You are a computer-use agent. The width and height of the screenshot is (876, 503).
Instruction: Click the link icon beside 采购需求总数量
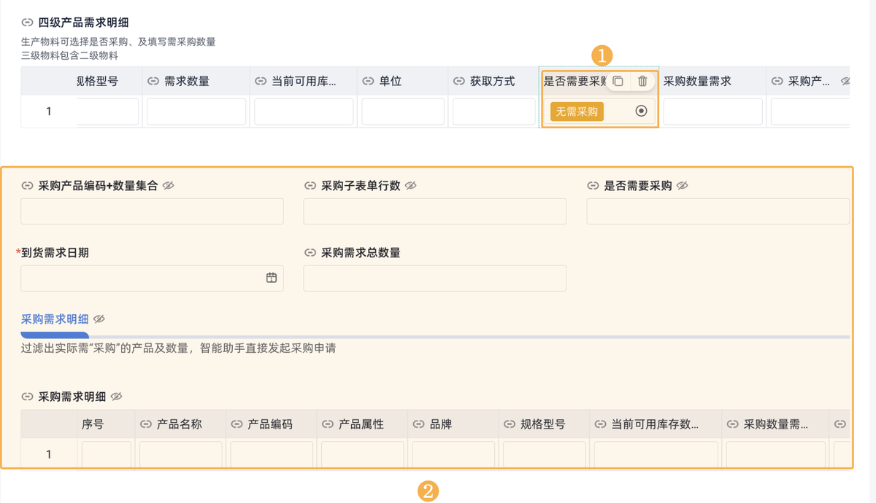(x=310, y=253)
